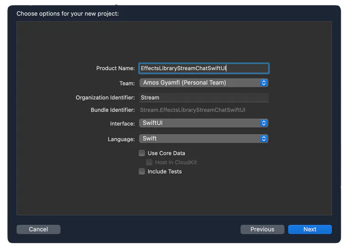Click the Next button
The height and width of the screenshot is (250, 346).
tap(309, 229)
